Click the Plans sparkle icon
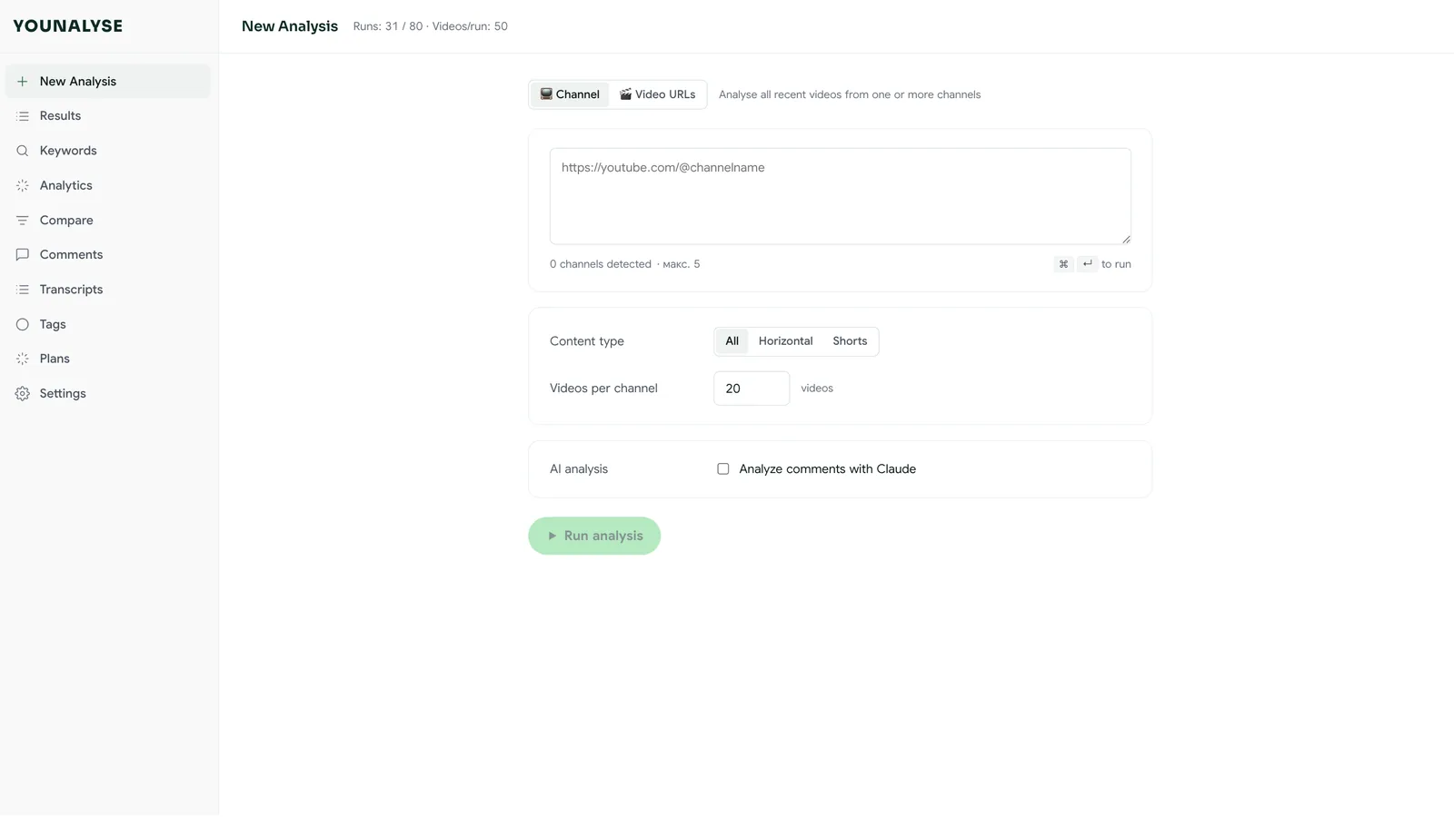Image resolution: width=1454 pixels, height=817 pixels. coord(23,359)
